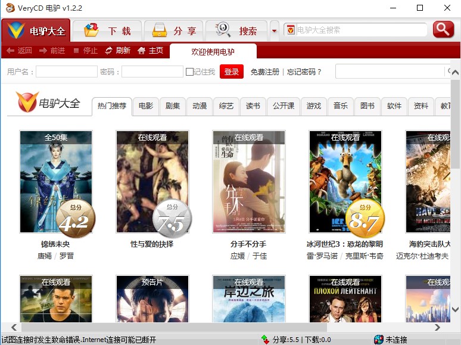The width and height of the screenshot is (461, 345).
Task: Open the 性与爱的抉择 poster thumbnail
Action: click(152, 182)
